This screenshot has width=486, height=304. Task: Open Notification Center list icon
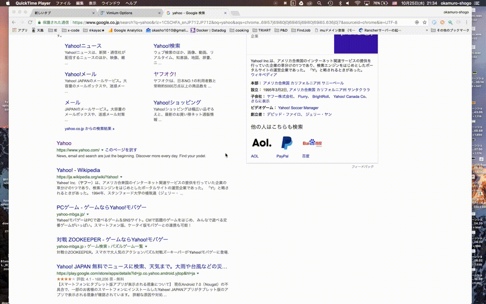tap(477, 3)
